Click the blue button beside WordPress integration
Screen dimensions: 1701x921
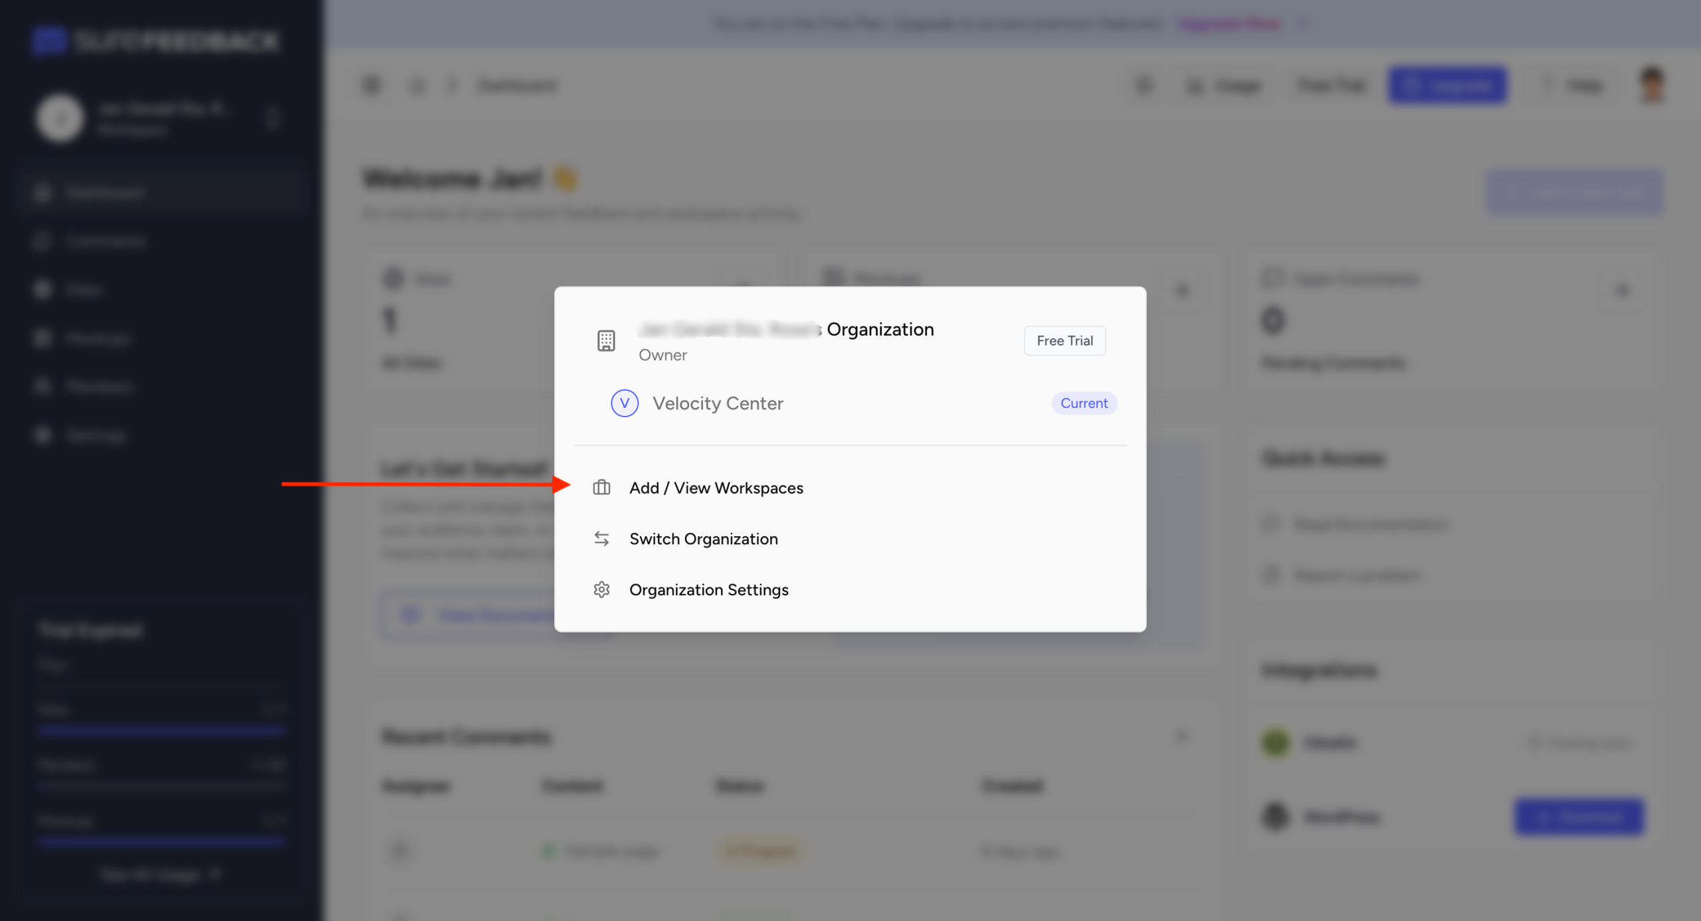coord(1579,817)
